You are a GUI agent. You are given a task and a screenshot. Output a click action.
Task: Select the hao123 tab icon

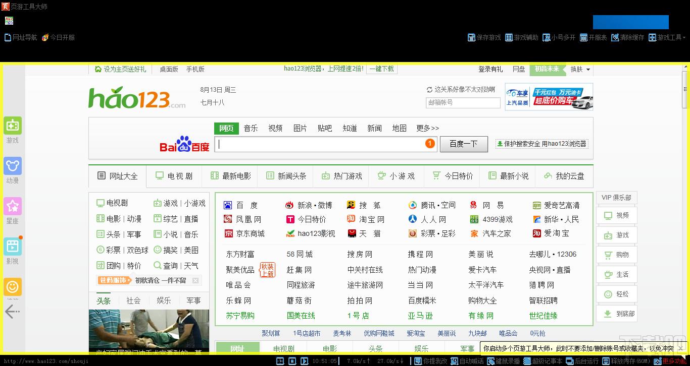[9, 21]
